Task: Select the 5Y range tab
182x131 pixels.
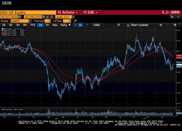Action: pos(47,25)
